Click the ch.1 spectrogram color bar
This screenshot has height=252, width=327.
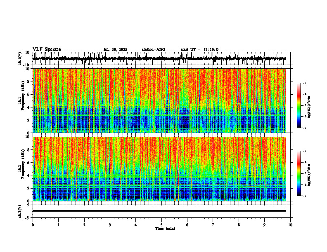tap(299, 105)
